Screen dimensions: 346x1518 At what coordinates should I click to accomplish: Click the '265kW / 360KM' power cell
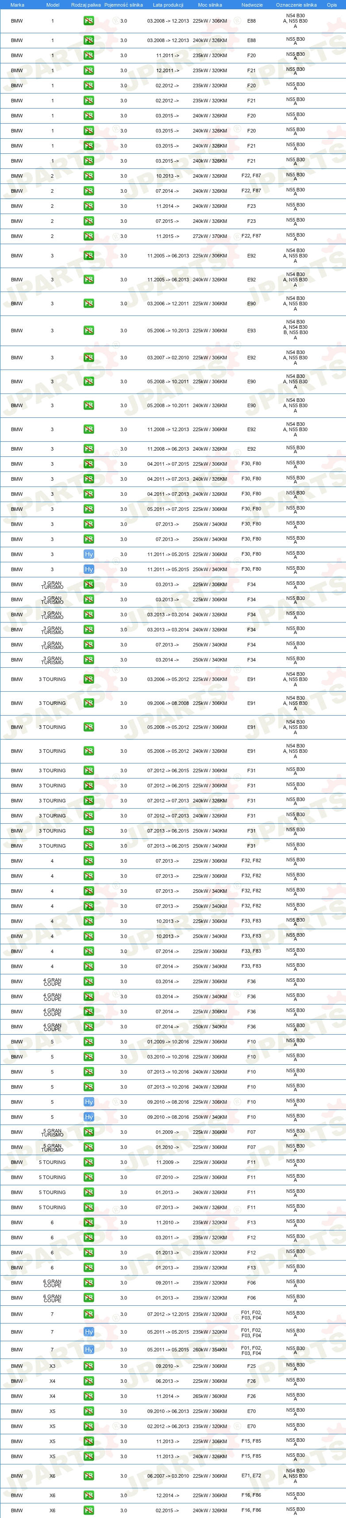(x=210, y=1396)
